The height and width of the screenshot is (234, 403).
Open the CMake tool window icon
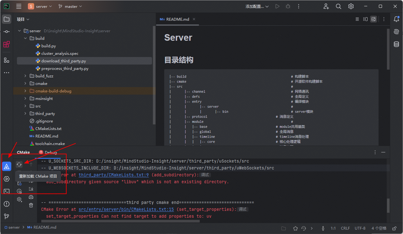(x=7, y=166)
